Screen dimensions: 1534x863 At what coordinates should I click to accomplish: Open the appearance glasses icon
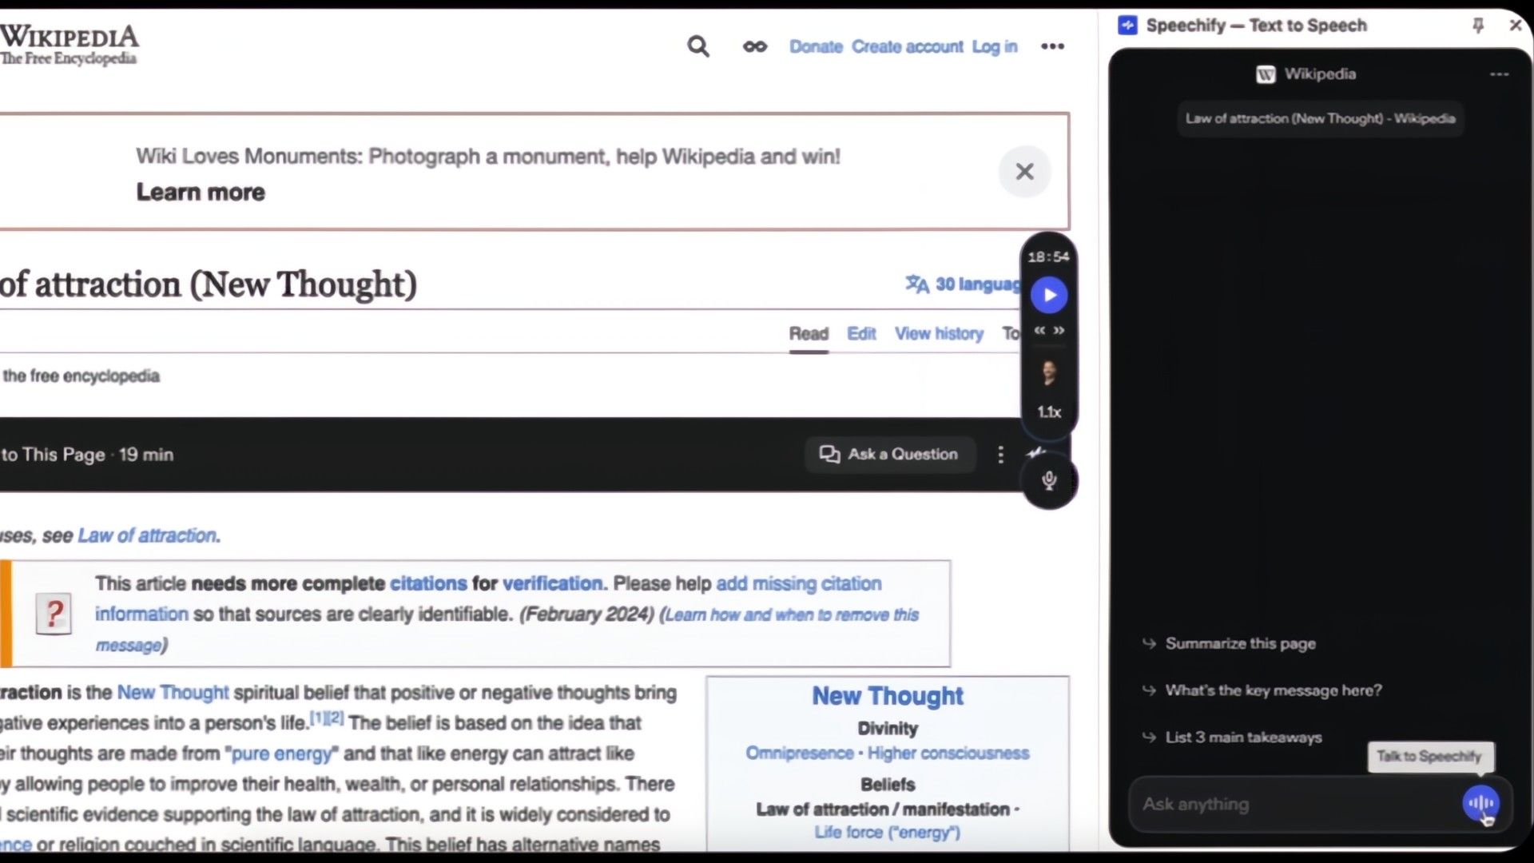(x=755, y=46)
